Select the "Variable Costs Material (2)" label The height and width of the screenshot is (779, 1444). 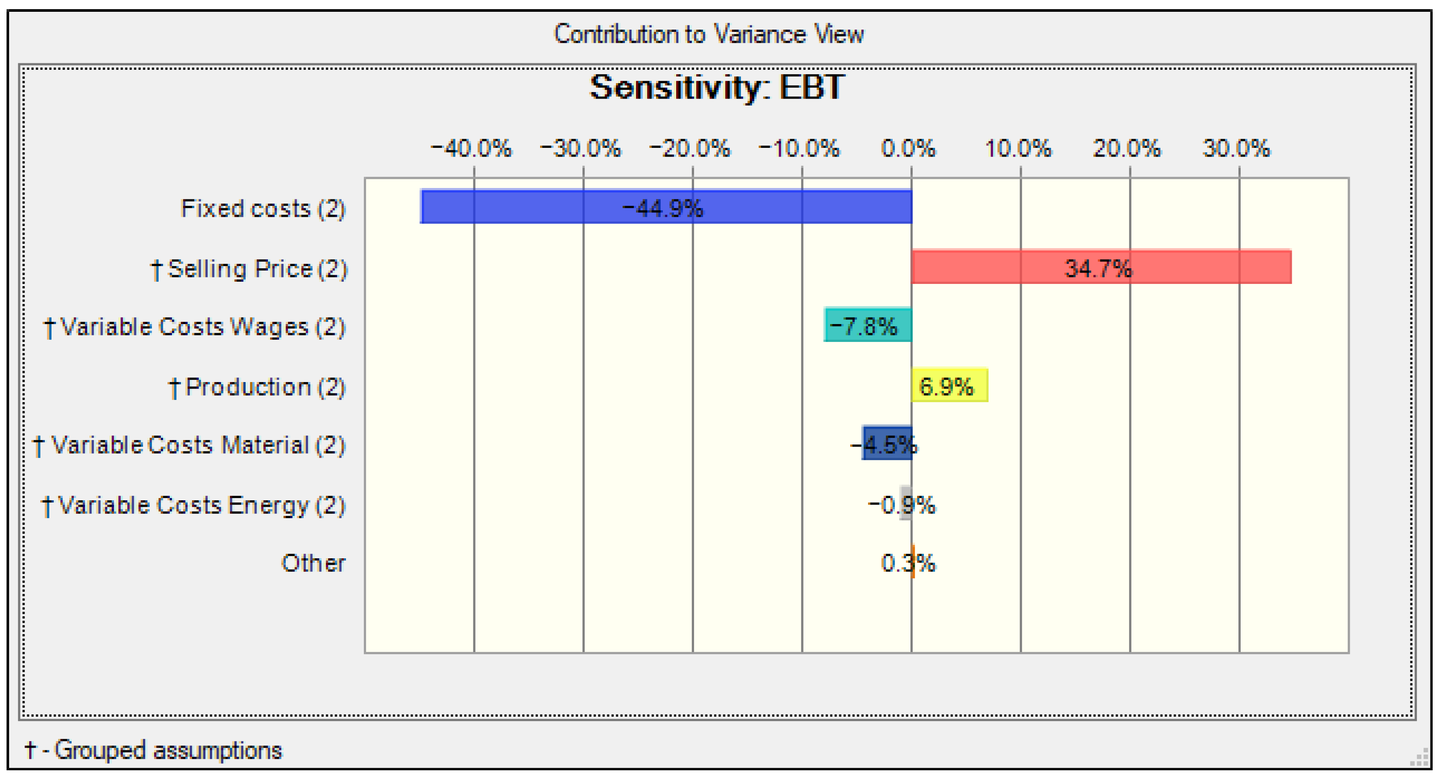[189, 445]
